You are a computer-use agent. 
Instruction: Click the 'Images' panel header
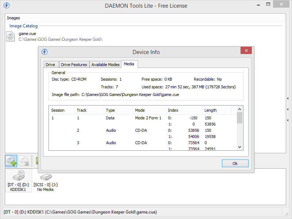click(14, 18)
